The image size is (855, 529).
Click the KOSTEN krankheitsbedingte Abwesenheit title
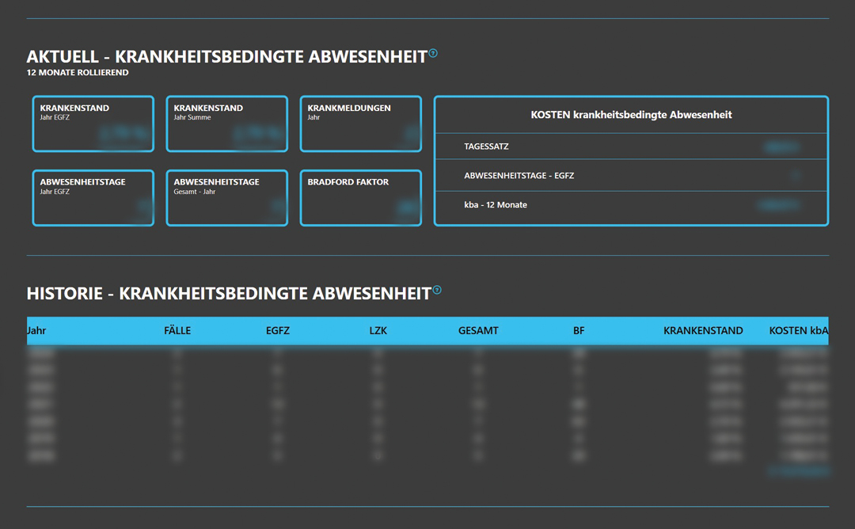632,115
